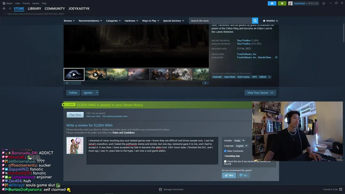Click the FromSoftware, Inc. developer link
Screen dimensions: 345x194
(247, 54)
